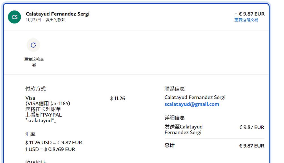Viewport: 284px width, 163px height.
Task: Click the $ 11.26 charged amount
Action: tap(117, 98)
